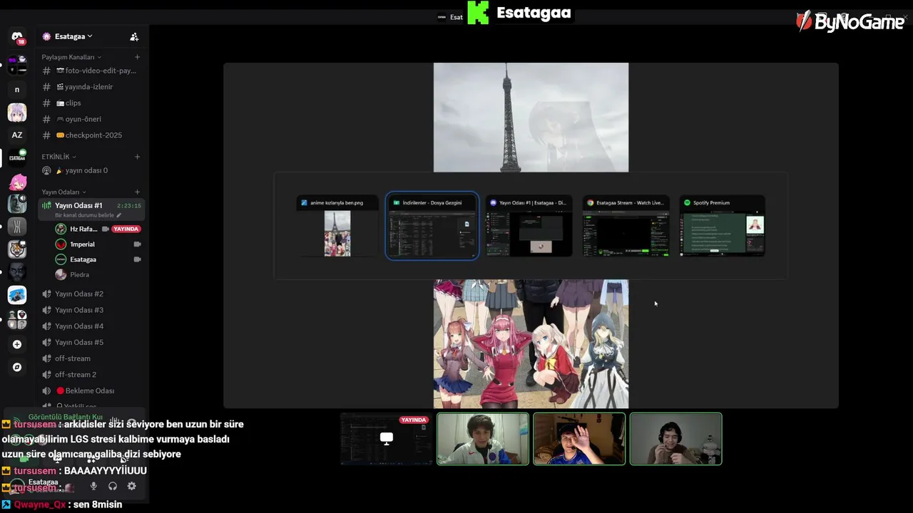Toggle headphones deafen in user panel

coord(112,486)
